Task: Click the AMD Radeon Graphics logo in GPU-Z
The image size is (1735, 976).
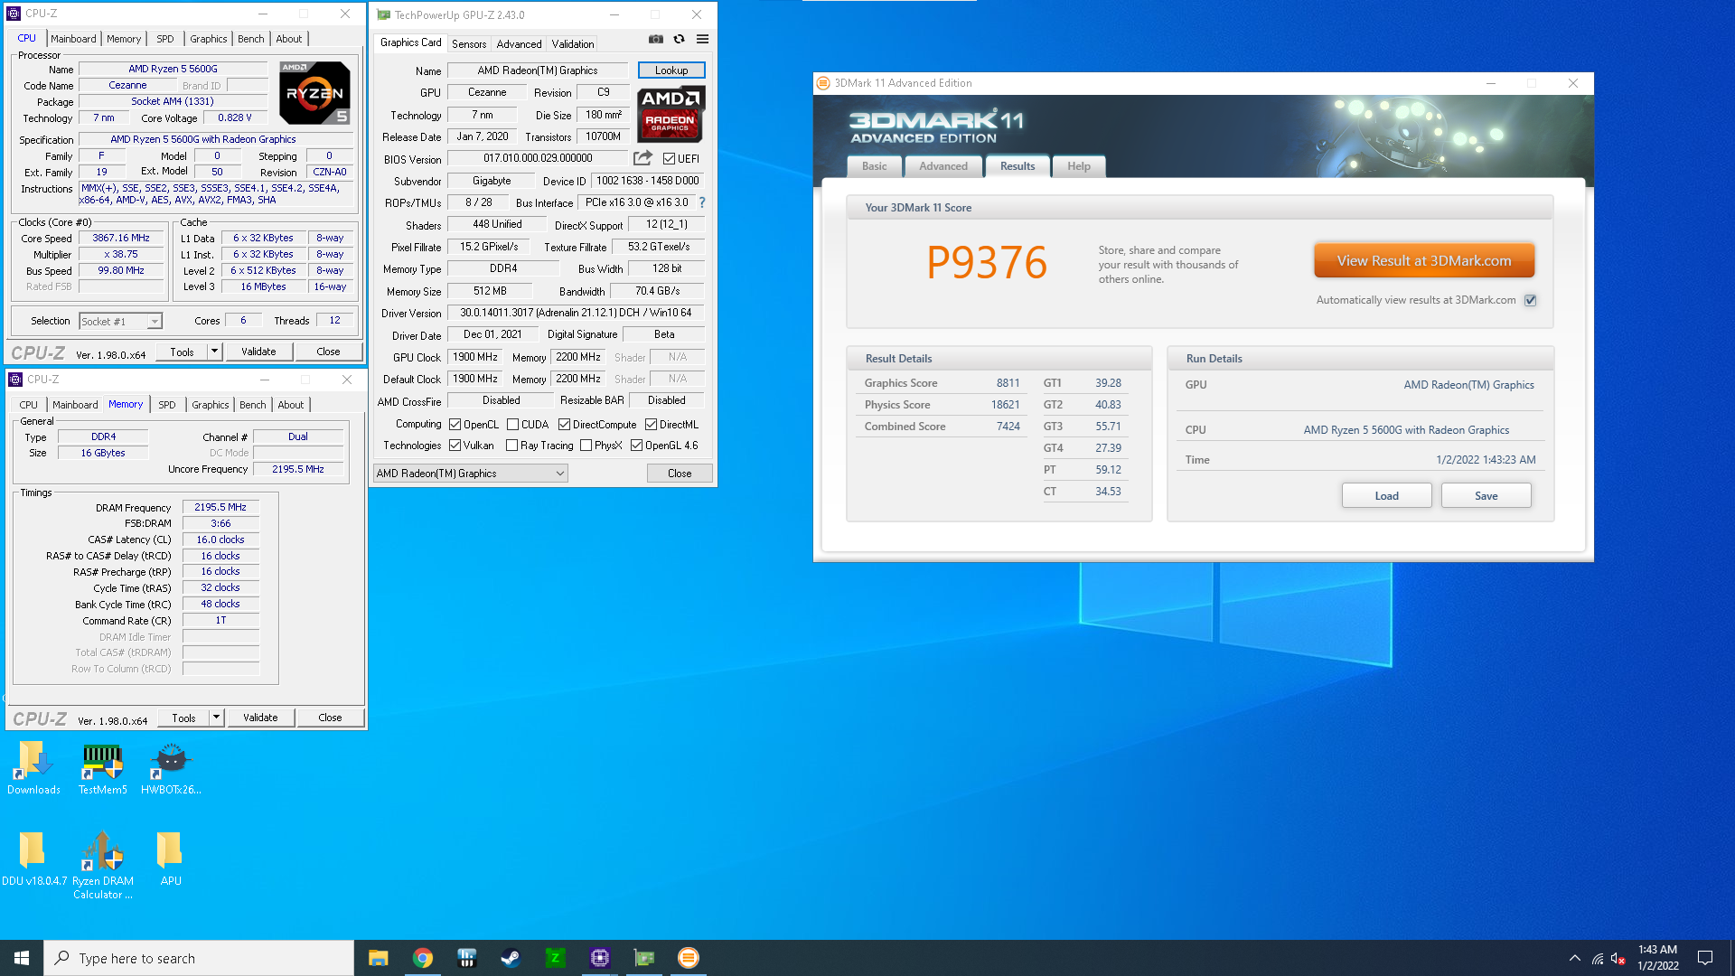Action: [x=671, y=114]
